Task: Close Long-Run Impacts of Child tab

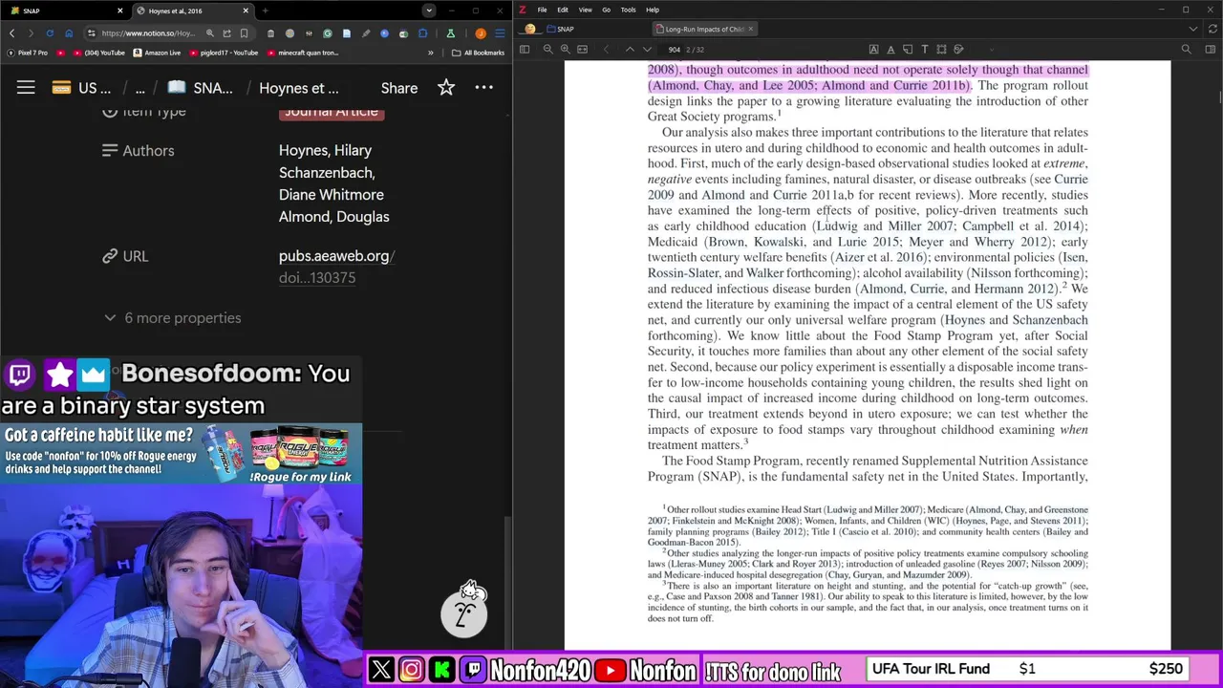Action: pyautogui.click(x=750, y=29)
